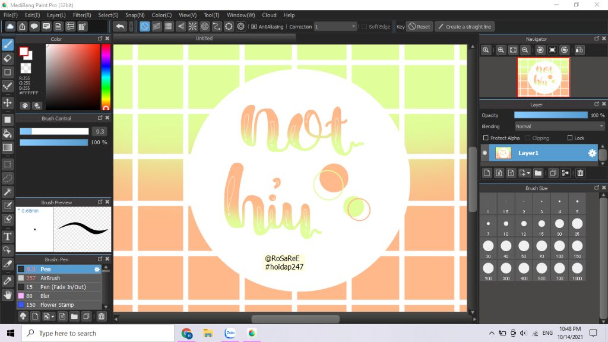
Task: Open the File menu
Action: coord(11,15)
